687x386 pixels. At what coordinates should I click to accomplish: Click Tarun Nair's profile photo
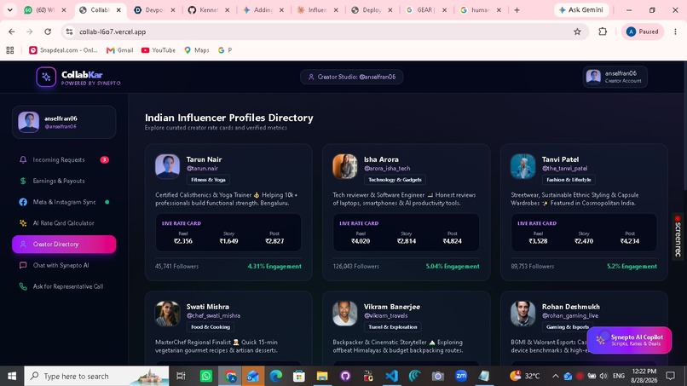(167, 166)
